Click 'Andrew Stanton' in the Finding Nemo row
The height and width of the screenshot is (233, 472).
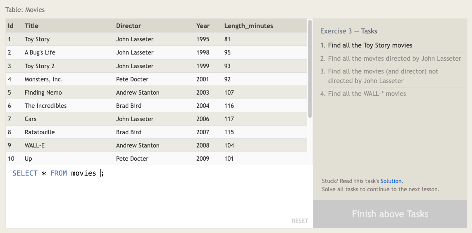pos(138,93)
